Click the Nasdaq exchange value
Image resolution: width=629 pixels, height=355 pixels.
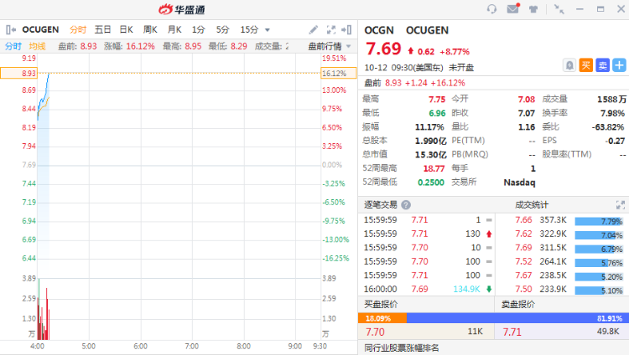tap(519, 183)
